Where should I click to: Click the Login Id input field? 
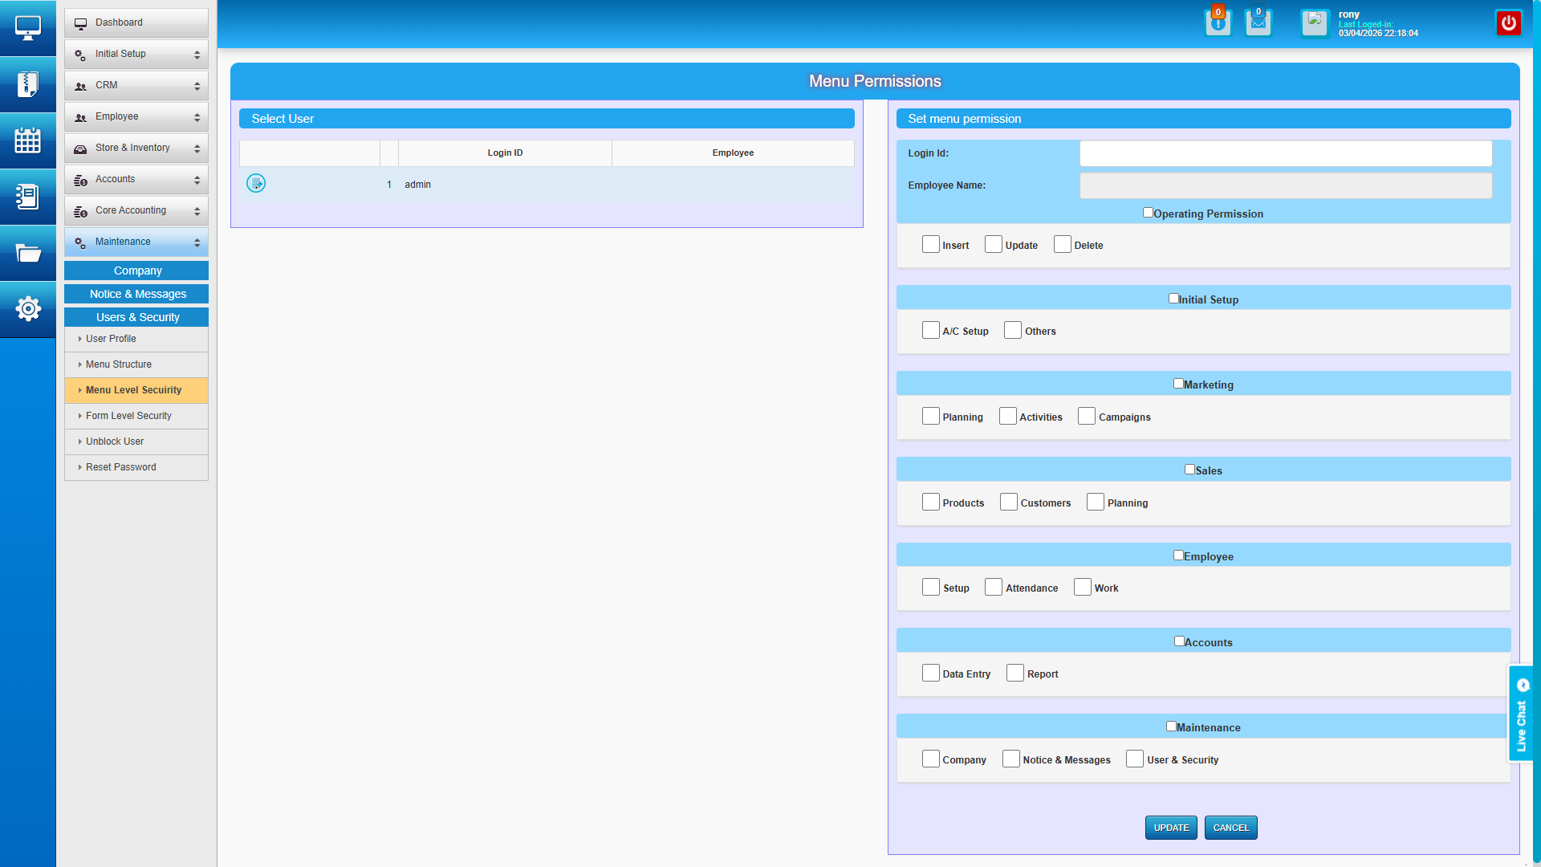pyautogui.click(x=1285, y=153)
